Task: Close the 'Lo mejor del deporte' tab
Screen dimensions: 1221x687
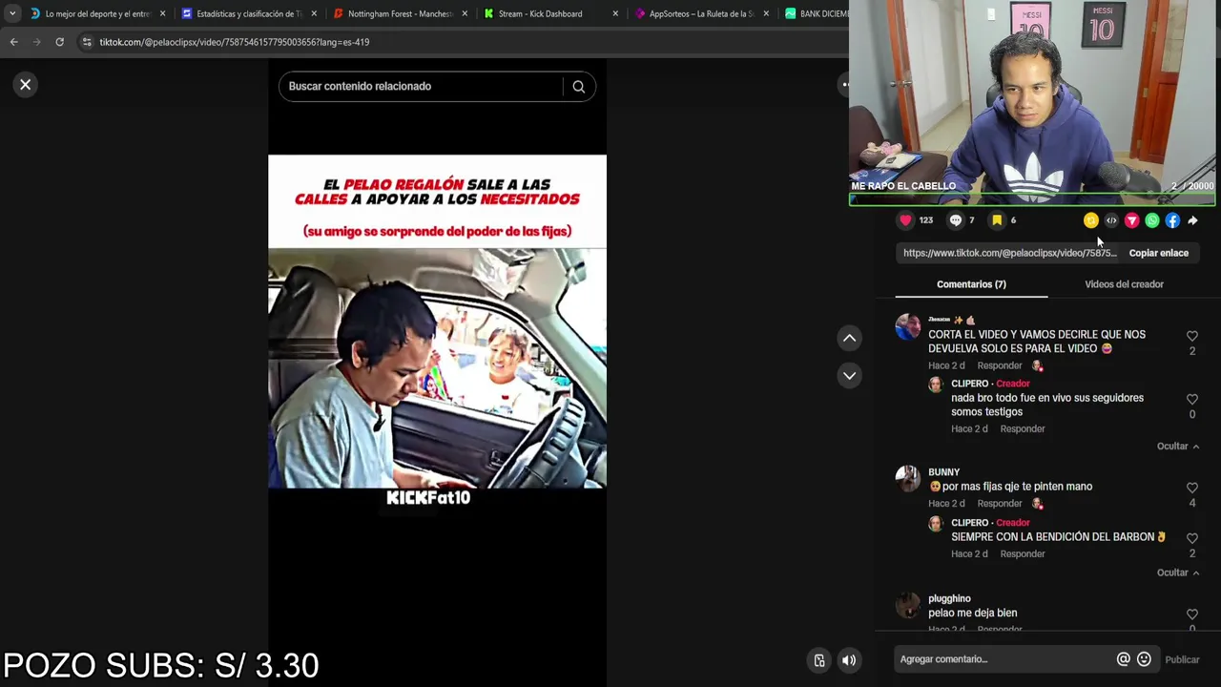Action: tap(162, 14)
